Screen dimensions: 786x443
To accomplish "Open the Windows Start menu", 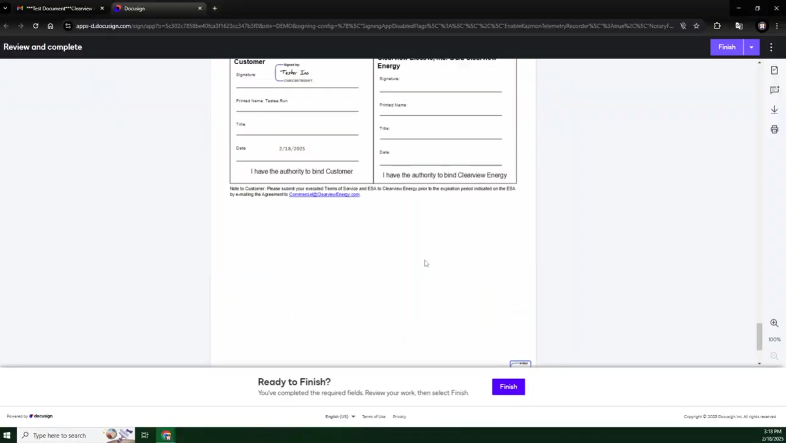I will 7,435.
